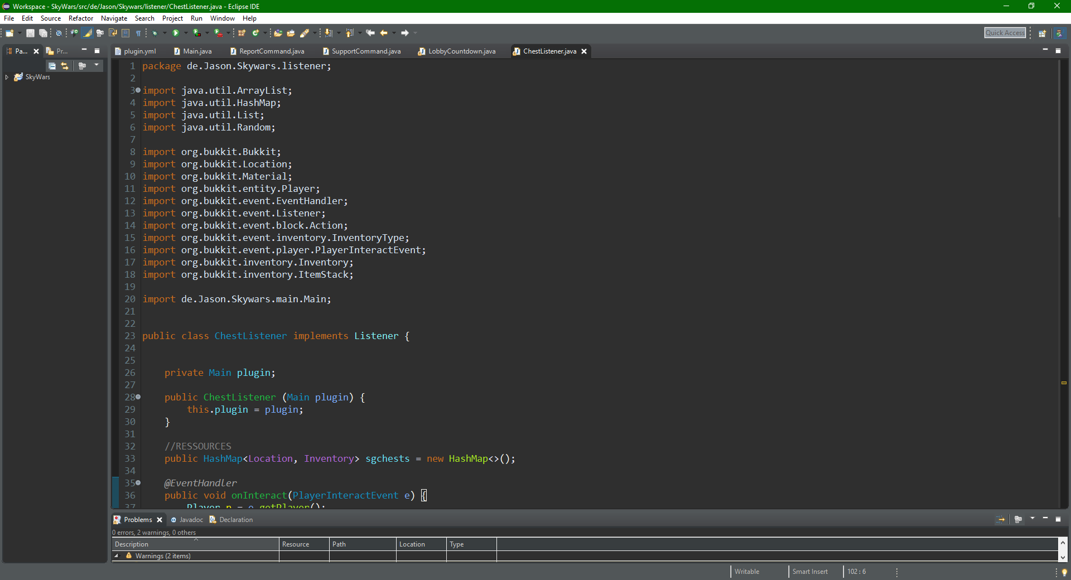This screenshot has height=580, width=1071.
Task: Toggle Mark Occurrences highlighter
Action: [x=88, y=33]
